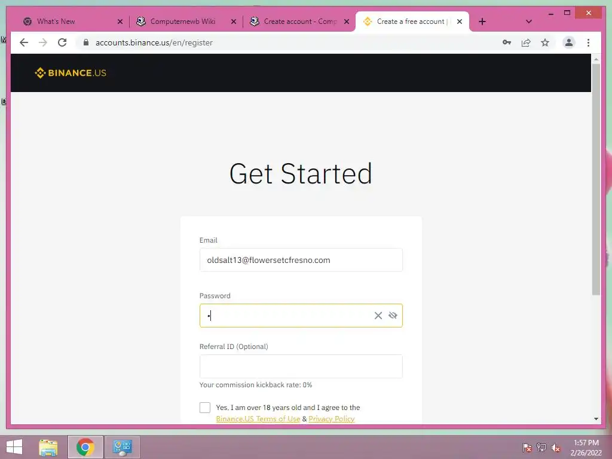This screenshot has width=612, height=459.
Task: Clear the password field with the X
Action: 378,316
